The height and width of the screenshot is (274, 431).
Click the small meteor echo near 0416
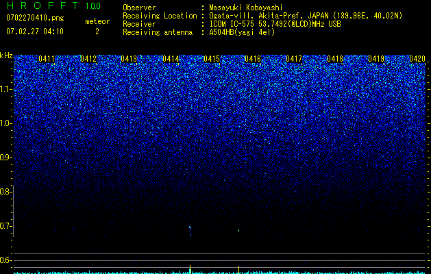tap(238, 231)
